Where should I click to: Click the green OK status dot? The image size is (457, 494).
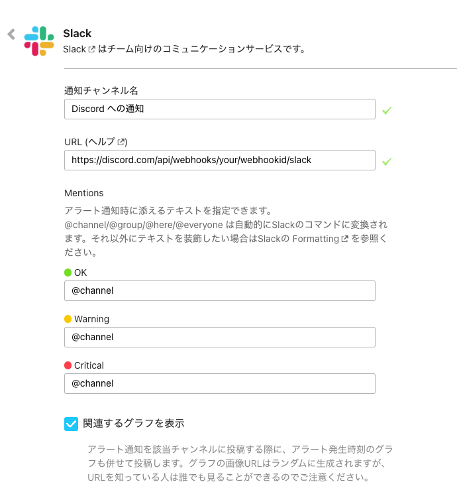click(x=68, y=273)
